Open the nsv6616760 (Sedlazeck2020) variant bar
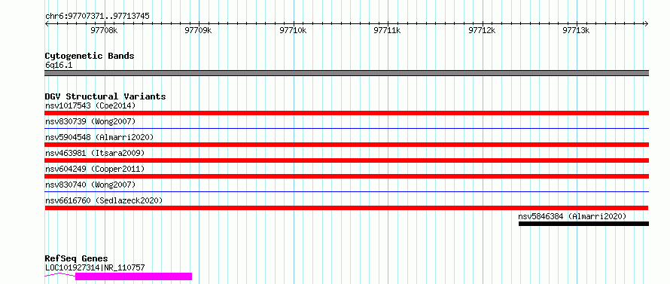The width and height of the screenshot is (670, 284). (x=346, y=208)
